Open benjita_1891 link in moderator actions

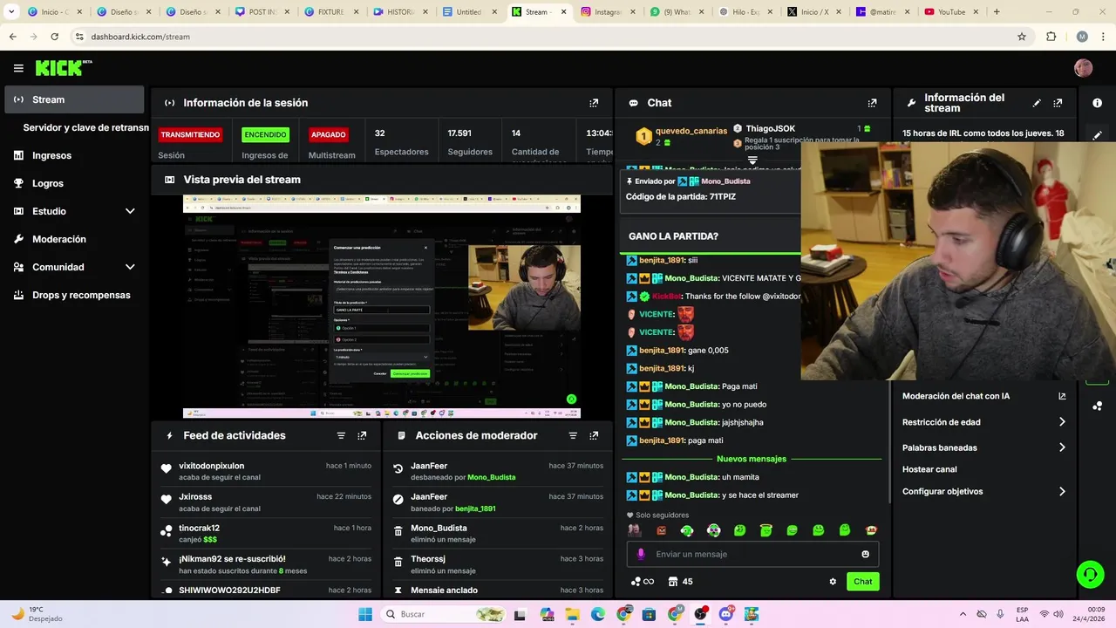pyautogui.click(x=475, y=509)
